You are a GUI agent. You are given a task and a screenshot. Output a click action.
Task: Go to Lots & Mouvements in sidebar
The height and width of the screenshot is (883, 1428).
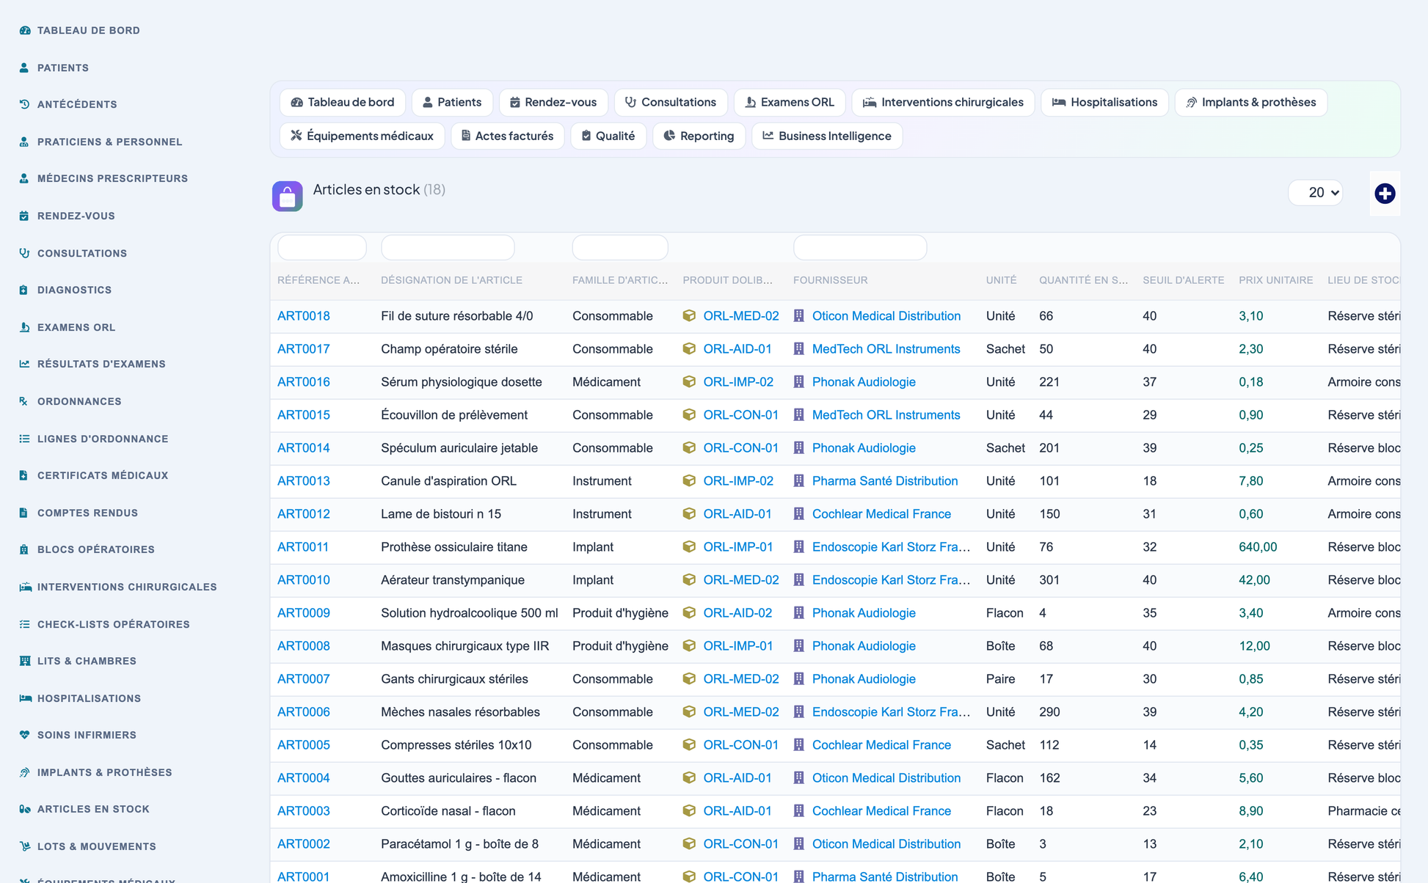pyautogui.click(x=96, y=846)
